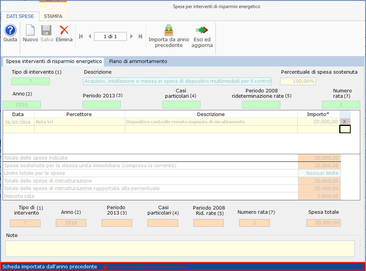Viewport: 366px width, 271px height.
Task: Click the Percettore cell 'Beta Srl'
Action: [79, 122]
